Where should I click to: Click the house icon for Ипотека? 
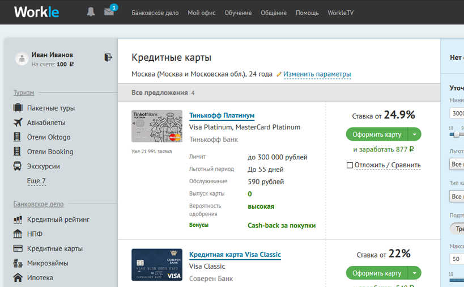[x=18, y=277]
